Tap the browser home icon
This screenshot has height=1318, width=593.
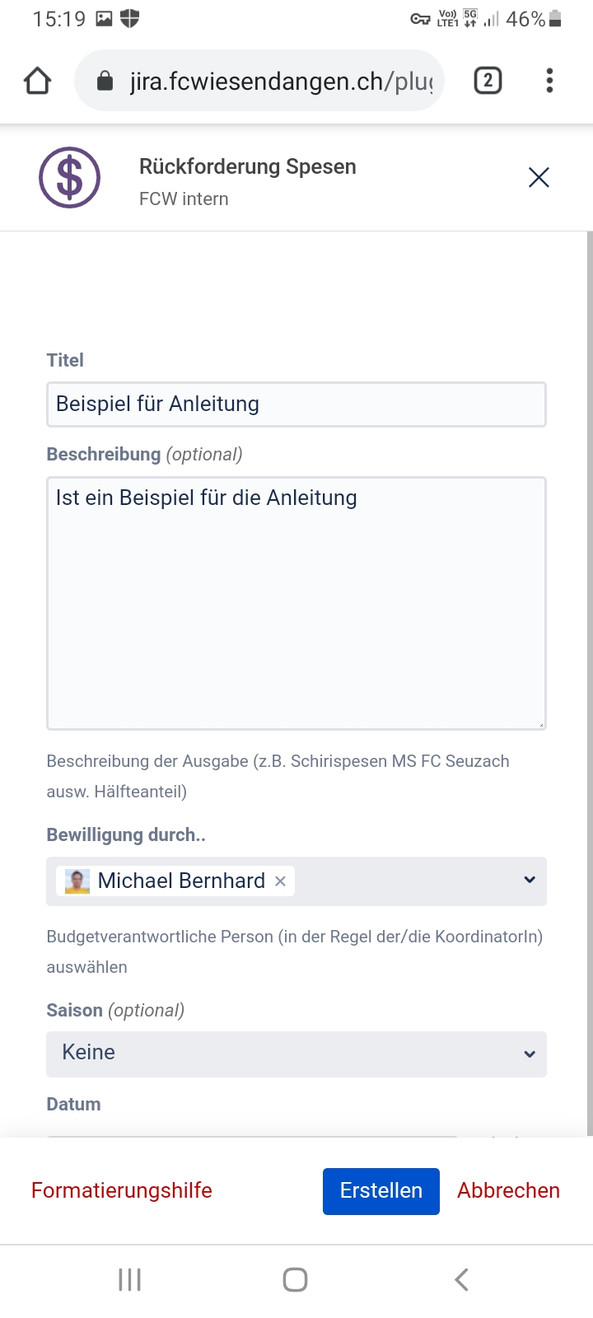[x=38, y=81]
